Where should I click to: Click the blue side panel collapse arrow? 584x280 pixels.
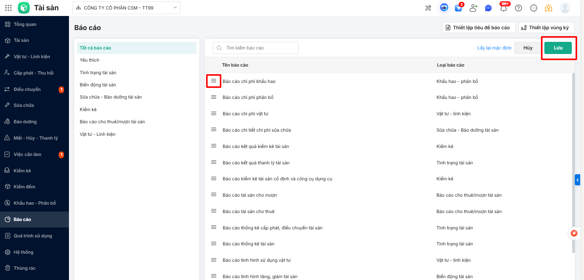pos(578,180)
